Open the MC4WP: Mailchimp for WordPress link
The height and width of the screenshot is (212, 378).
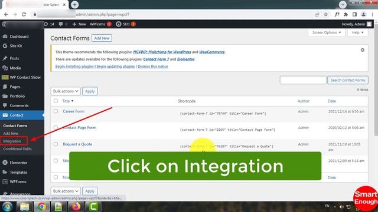(x=162, y=52)
